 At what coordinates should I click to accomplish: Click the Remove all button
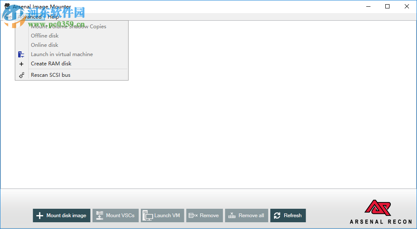point(247,216)
